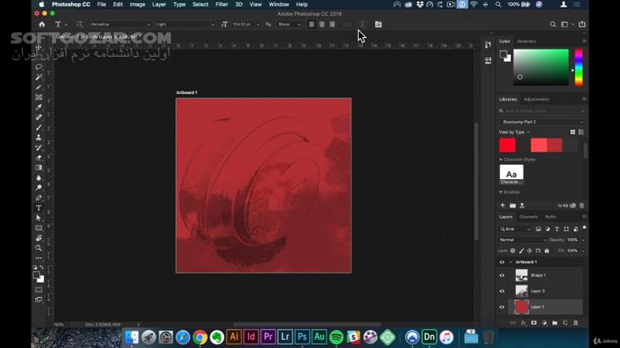Screen dimensions: 620x348
Task: Toggle lock transparent pixels
Action: coord(513,251)
